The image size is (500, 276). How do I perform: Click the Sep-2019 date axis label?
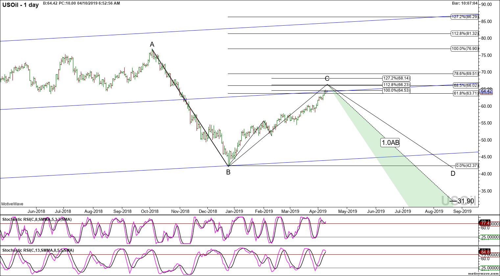[462, 211]
